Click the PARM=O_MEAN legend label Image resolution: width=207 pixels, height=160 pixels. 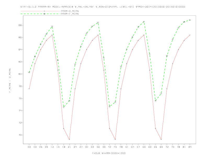[x=70, y=11]
